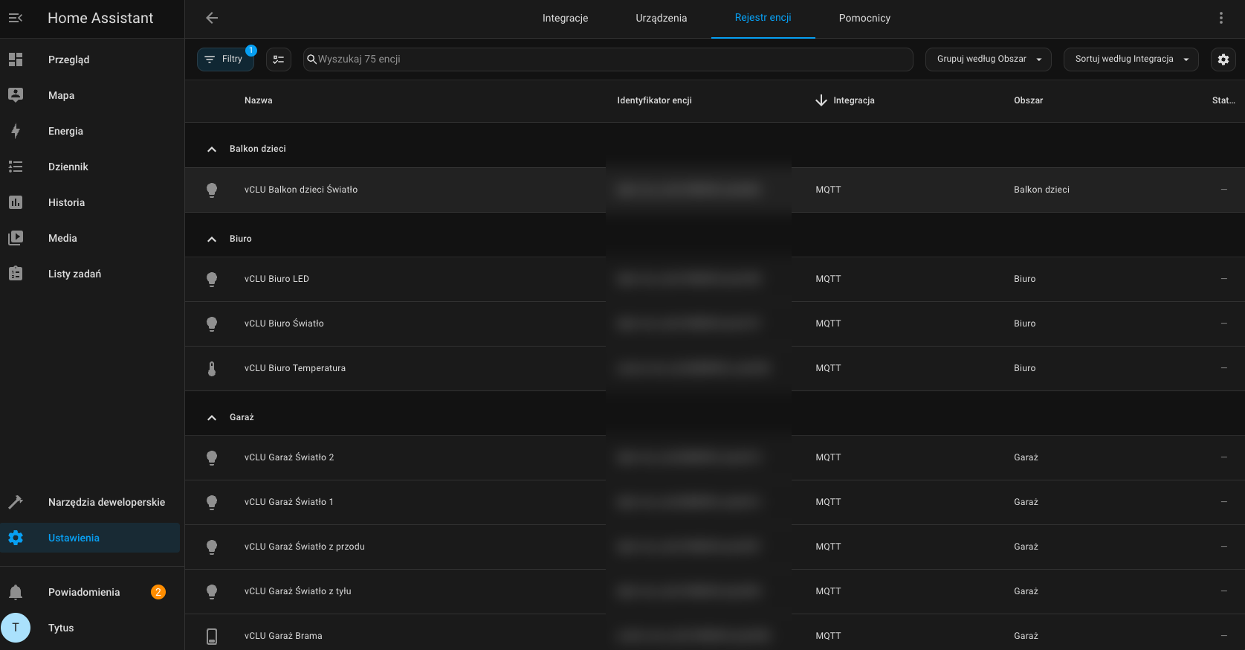Click the Ustawienia gear icon in sidebar
Screen dimensions: 1245x650
coord(16,538)
